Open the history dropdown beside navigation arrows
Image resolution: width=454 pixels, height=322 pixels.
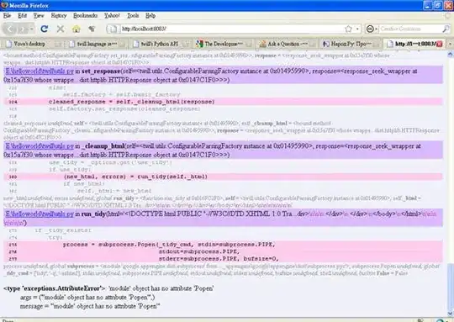[x=31, y=29]
